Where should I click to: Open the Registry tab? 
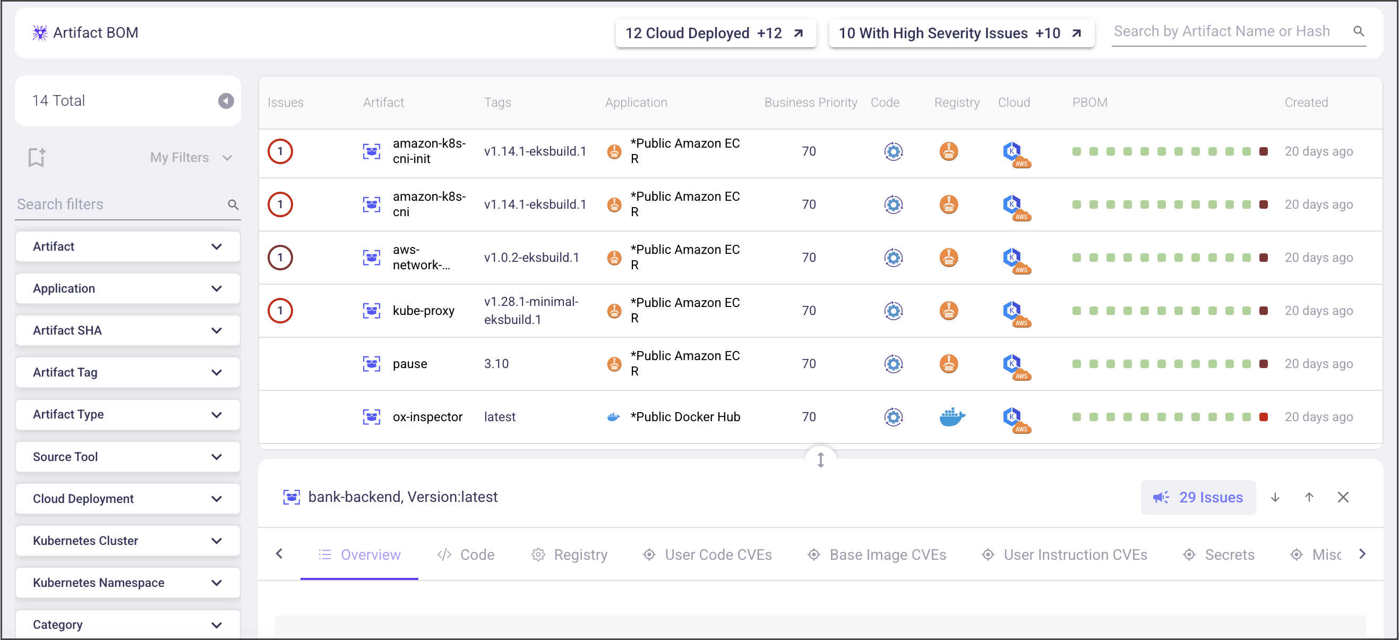(x=570, y=554)
